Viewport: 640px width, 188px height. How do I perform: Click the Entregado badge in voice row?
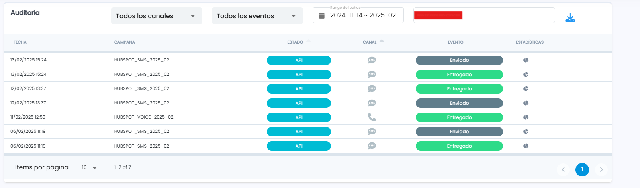[459, 117]
